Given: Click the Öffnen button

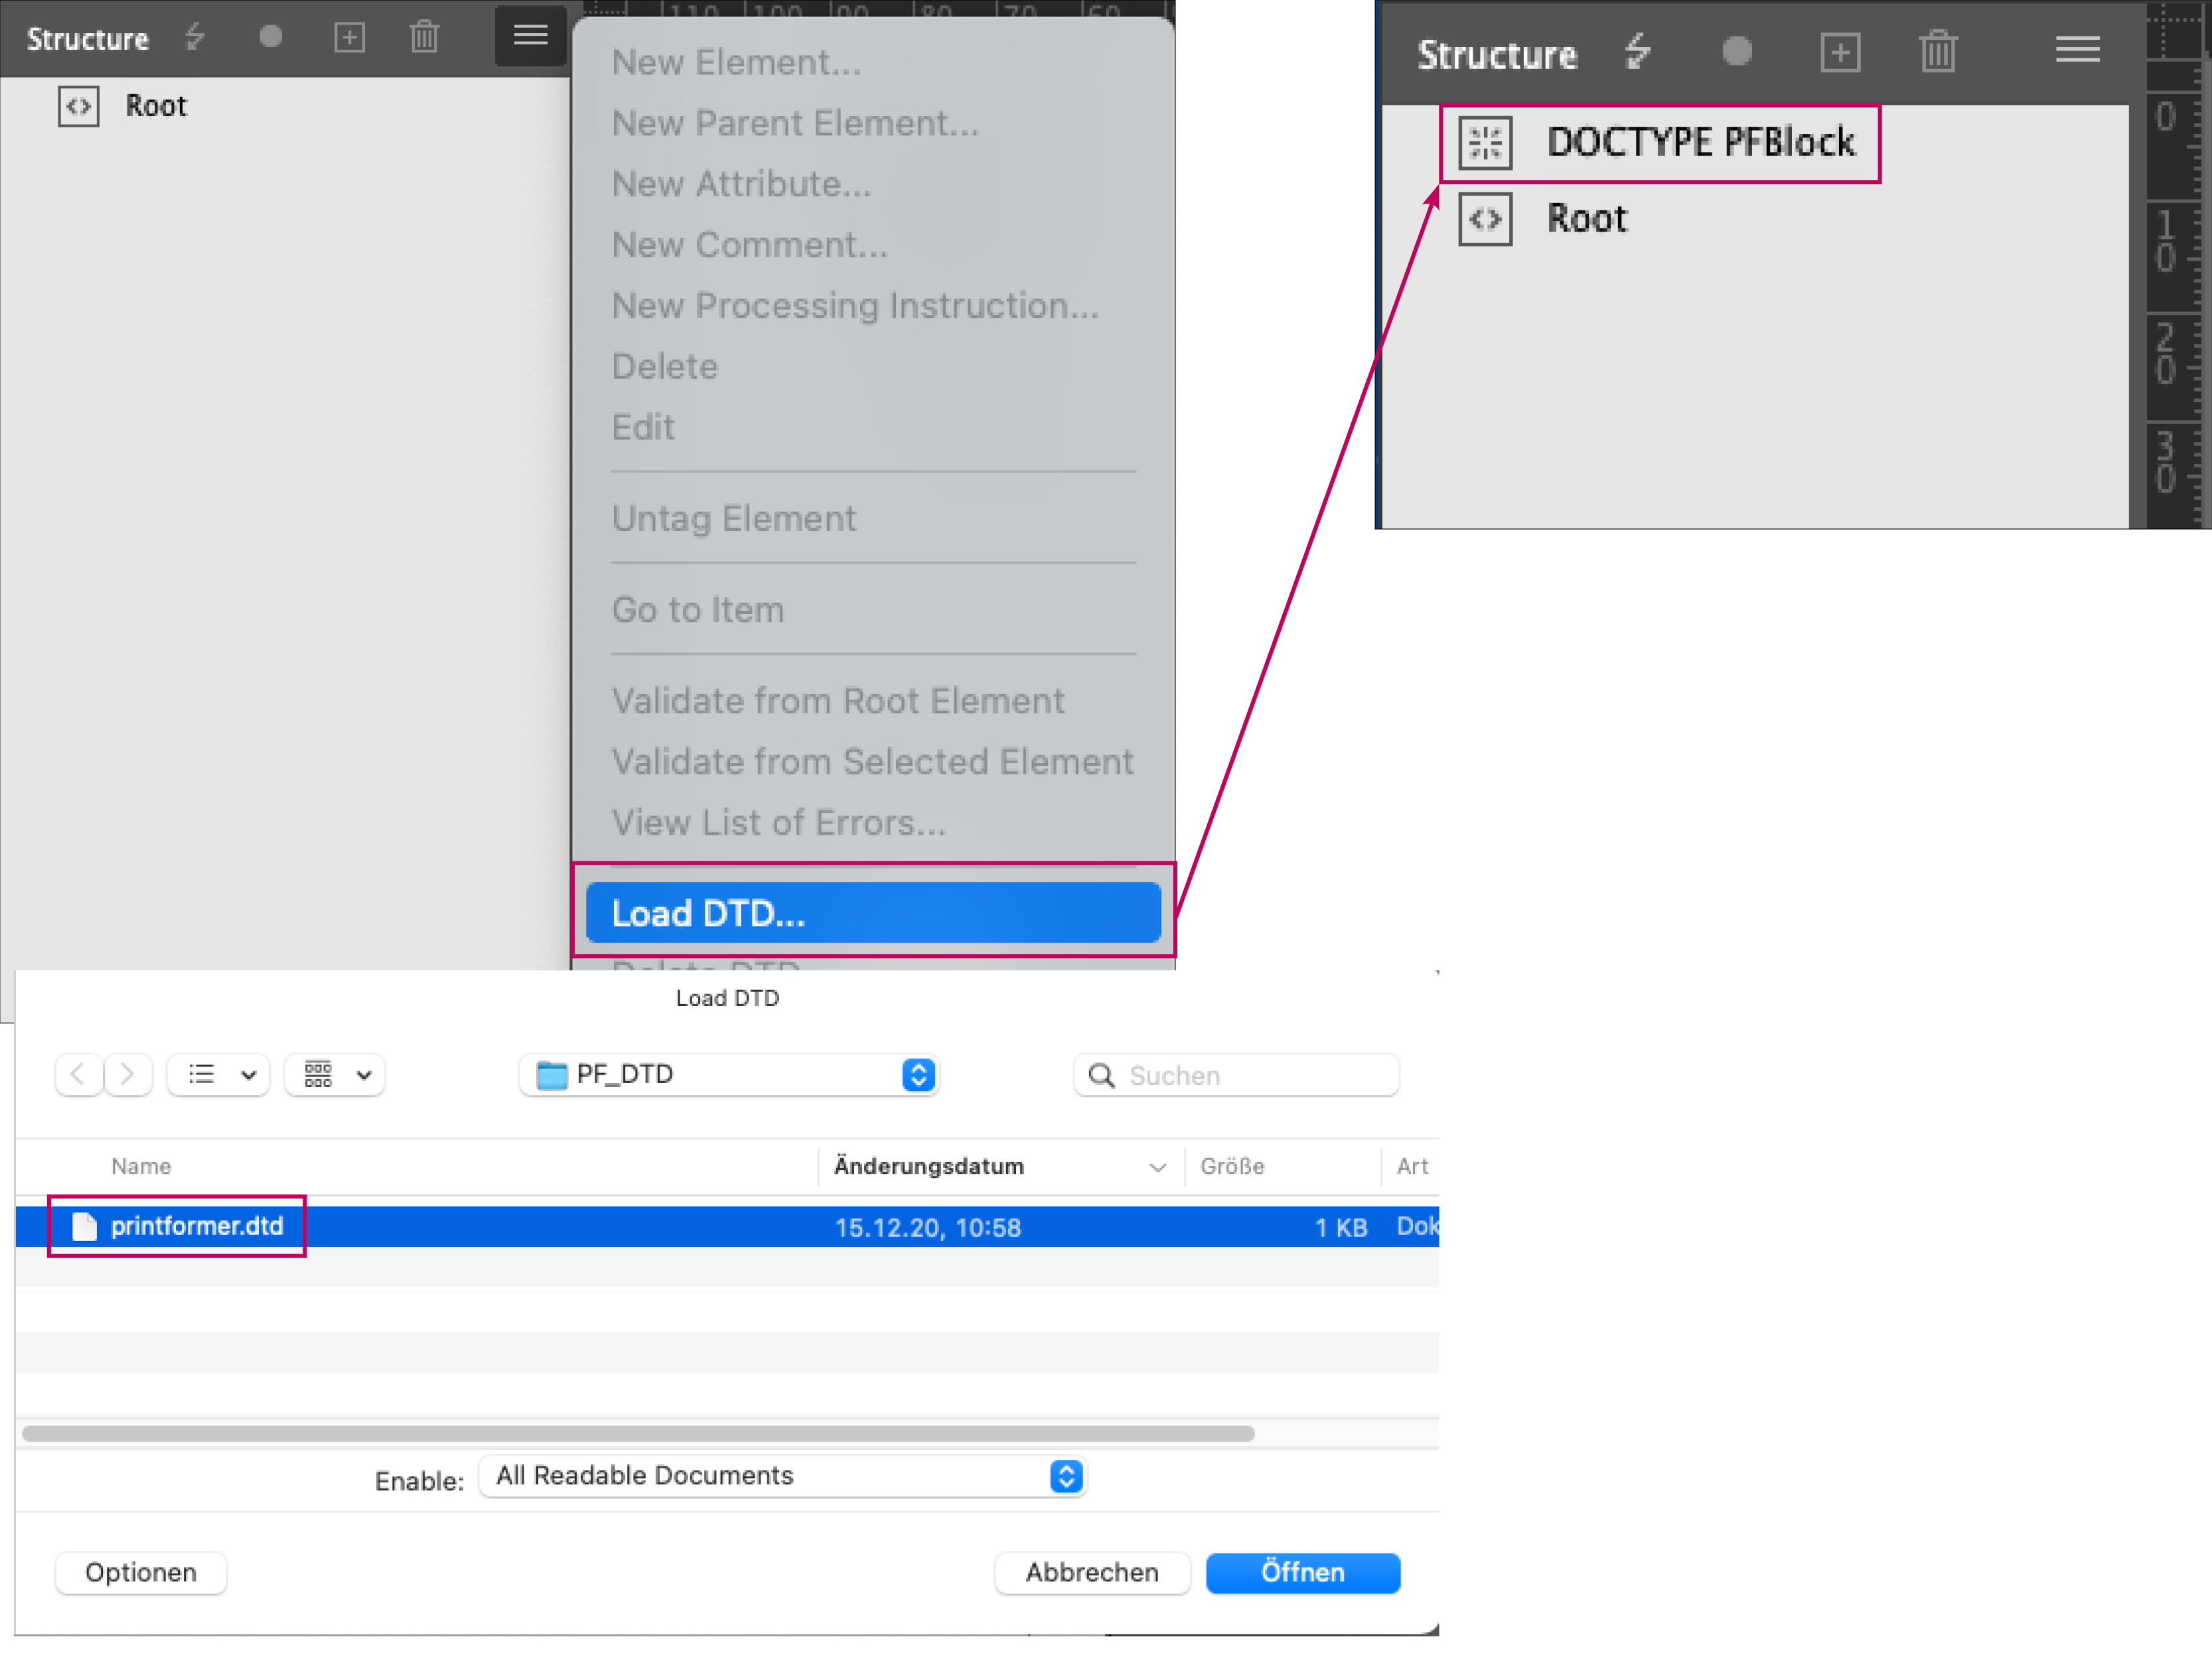Looking at the screenshot, I should click(1302, 1573).
